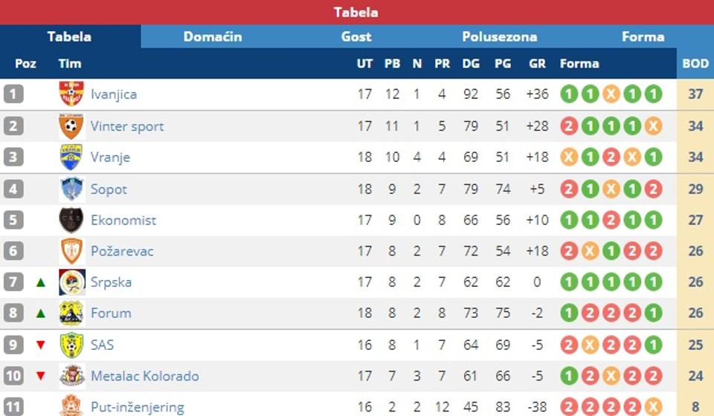This screenshot has width=714, height=416.
Task: Open the Gost tab
Action: pos(356,36)
